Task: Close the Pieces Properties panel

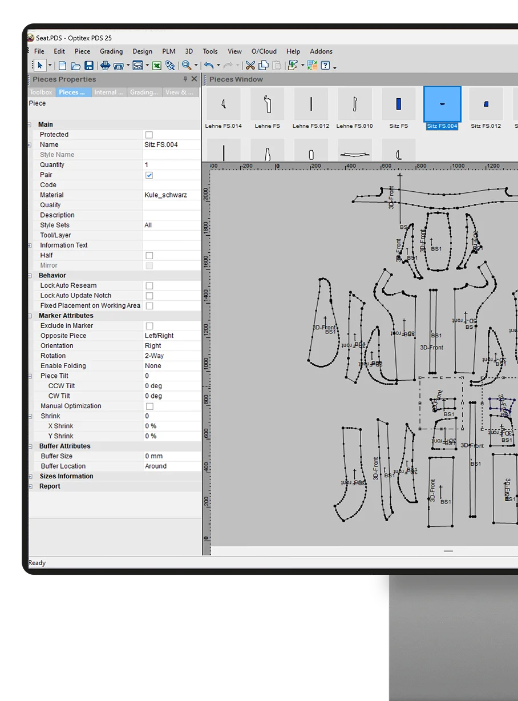Action: click(194, 79)
